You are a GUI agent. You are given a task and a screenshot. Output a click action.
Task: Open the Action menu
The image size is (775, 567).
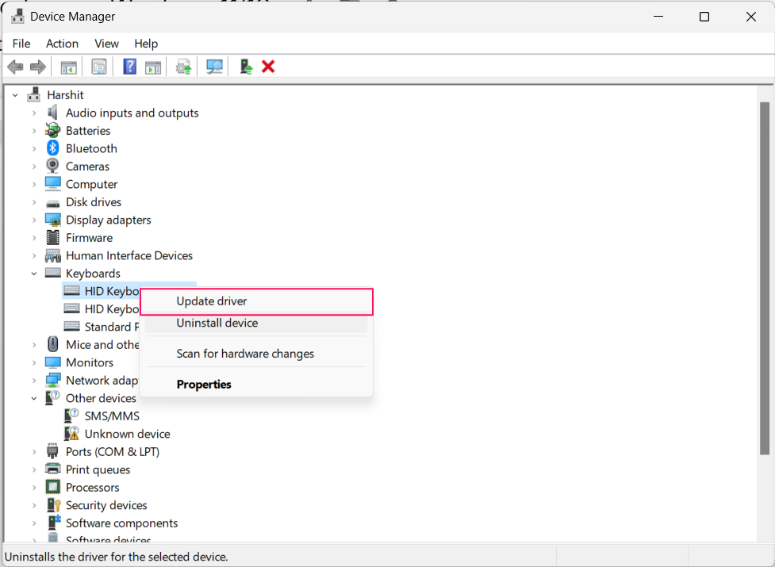coord(62,44)
